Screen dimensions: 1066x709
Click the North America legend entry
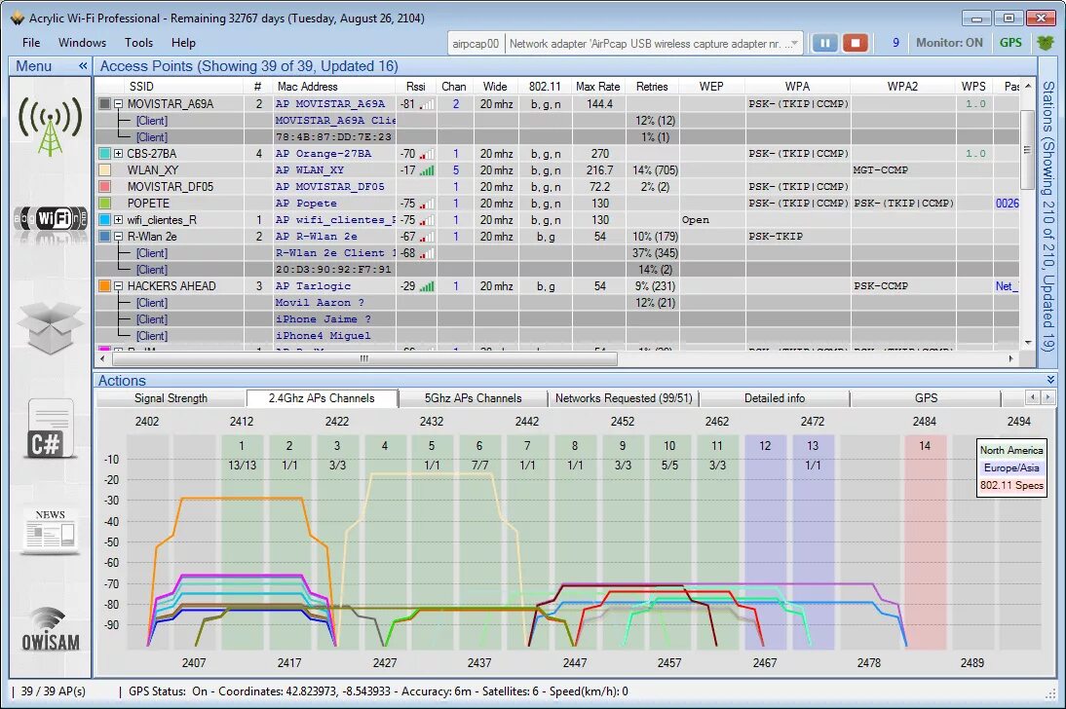pos(1010,451)
